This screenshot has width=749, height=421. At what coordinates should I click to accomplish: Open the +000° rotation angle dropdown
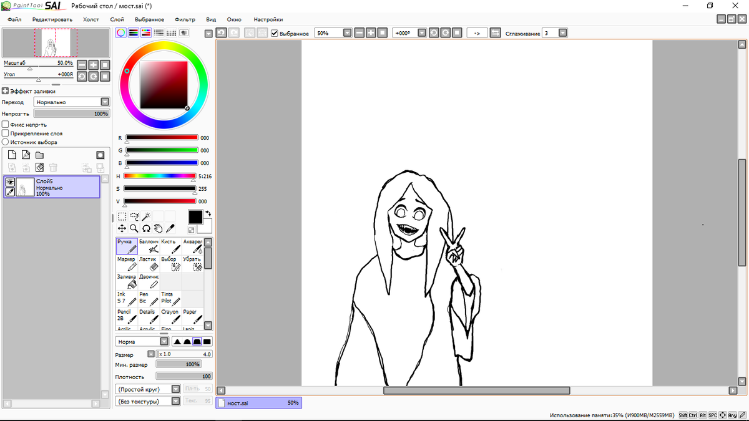[422, 32]
